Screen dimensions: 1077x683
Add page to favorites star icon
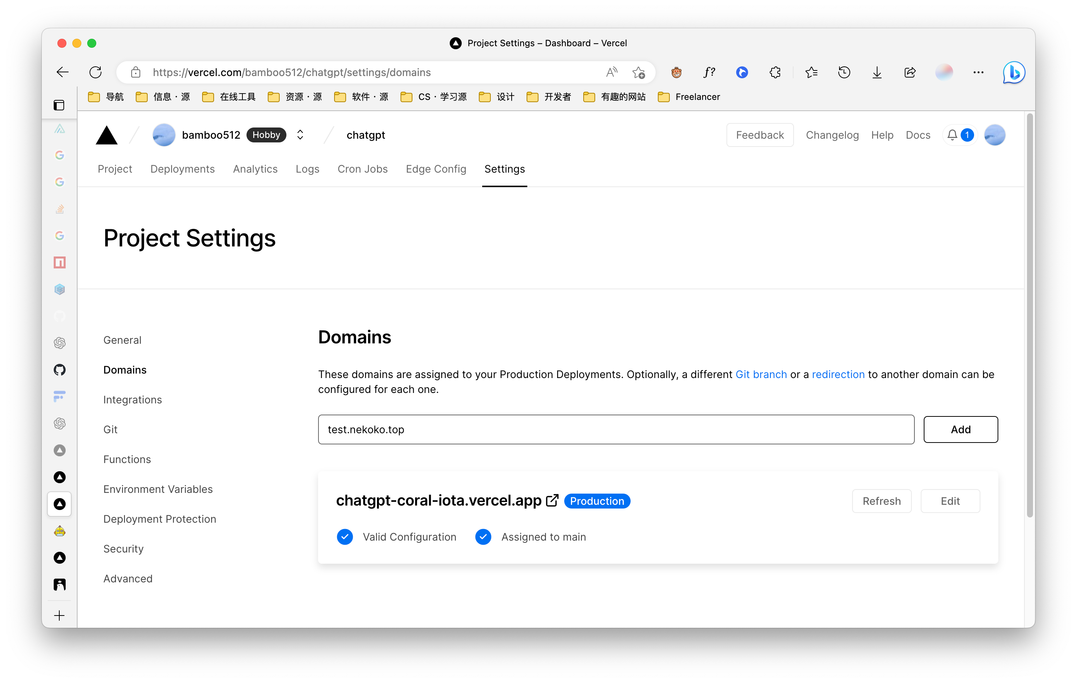click(x=639, y=72)
